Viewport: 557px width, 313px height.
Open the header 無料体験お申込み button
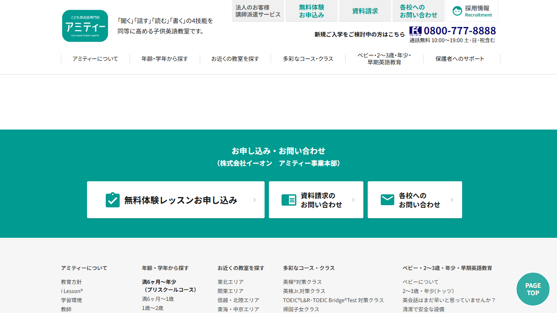pos(312,11)
